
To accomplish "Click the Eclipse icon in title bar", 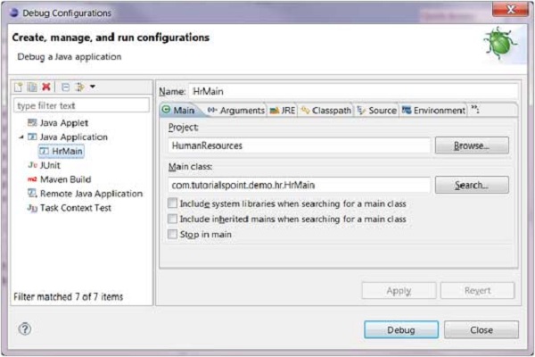I will pos(14,12).
